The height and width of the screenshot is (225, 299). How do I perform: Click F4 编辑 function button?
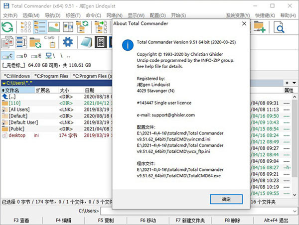pos(63,221)
